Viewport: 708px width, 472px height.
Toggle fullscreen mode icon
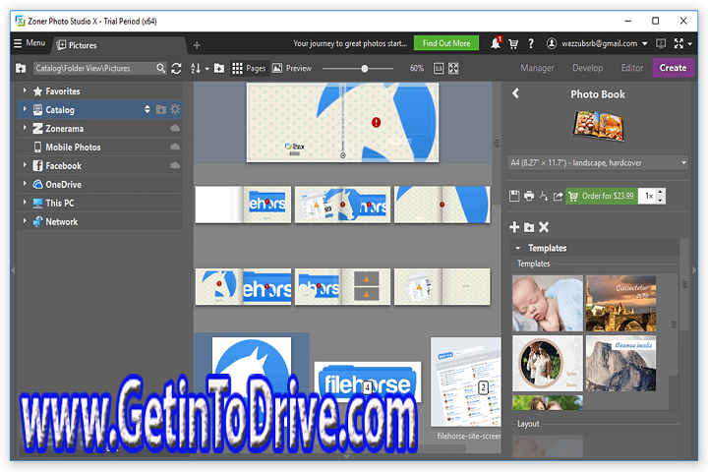click(678, 44)
